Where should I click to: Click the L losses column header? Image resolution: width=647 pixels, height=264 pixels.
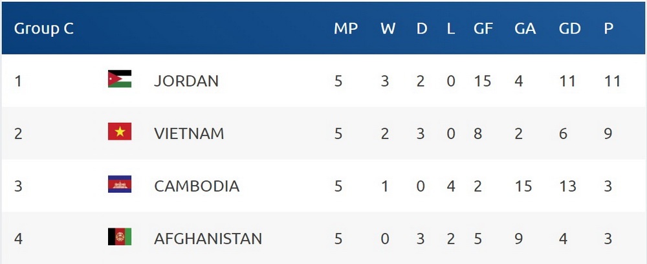(x=450, y=29)
